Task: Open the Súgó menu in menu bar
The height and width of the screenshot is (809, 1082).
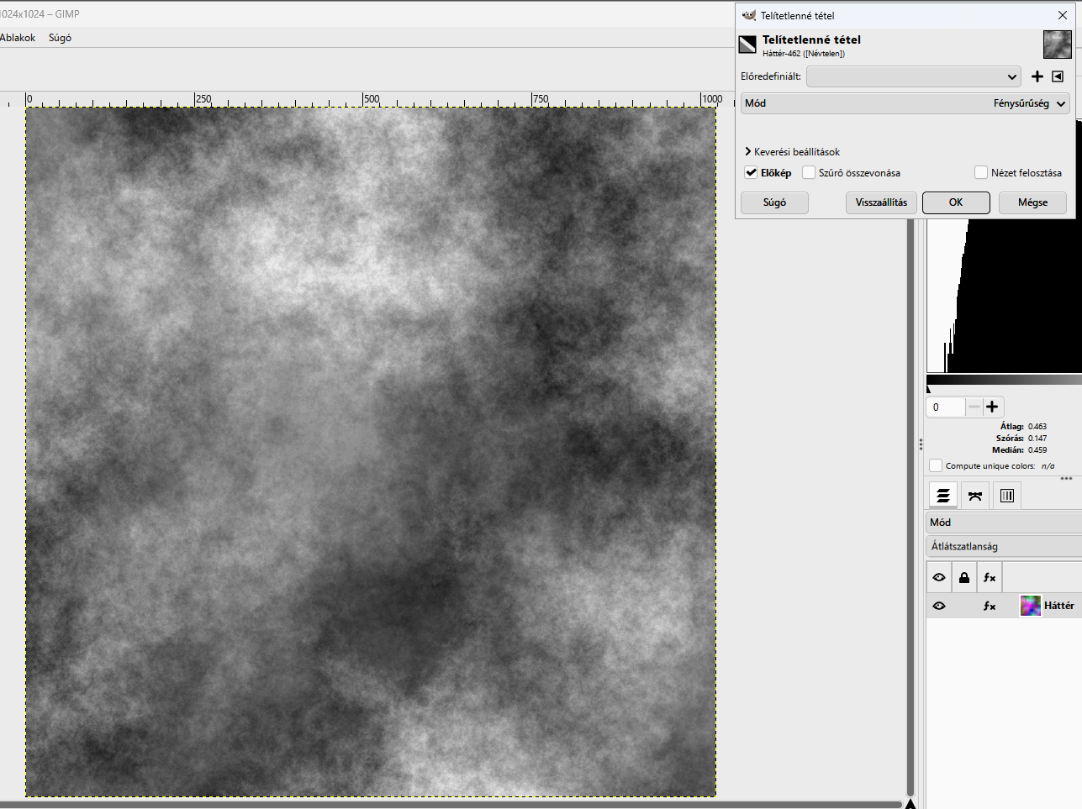Action: pyautogui.click(x=60, y=38)
